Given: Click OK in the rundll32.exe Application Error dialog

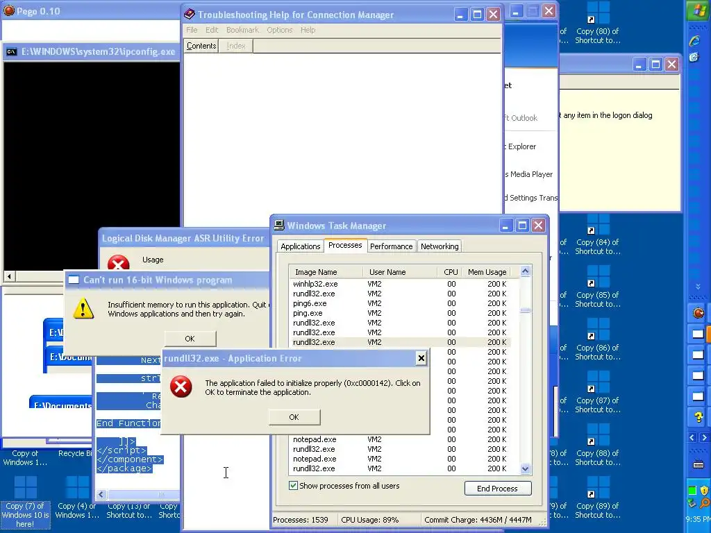Looking at the screenshot, I should pos(294,417).
